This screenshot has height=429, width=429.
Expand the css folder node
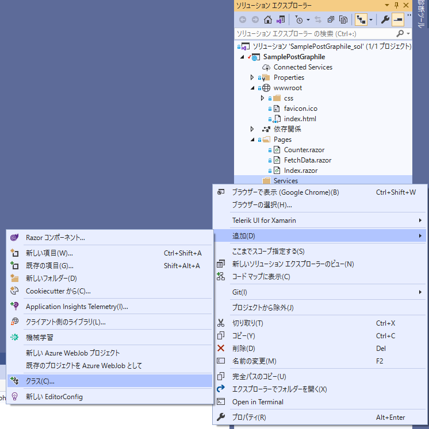(x=262, y=98)
